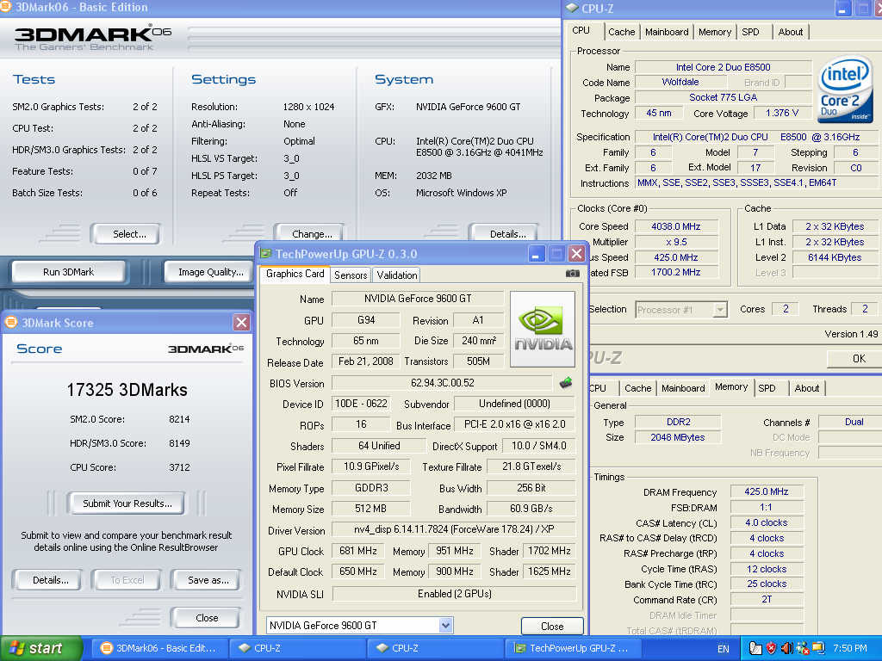Click the Run 3DMark button

(69, 272)
